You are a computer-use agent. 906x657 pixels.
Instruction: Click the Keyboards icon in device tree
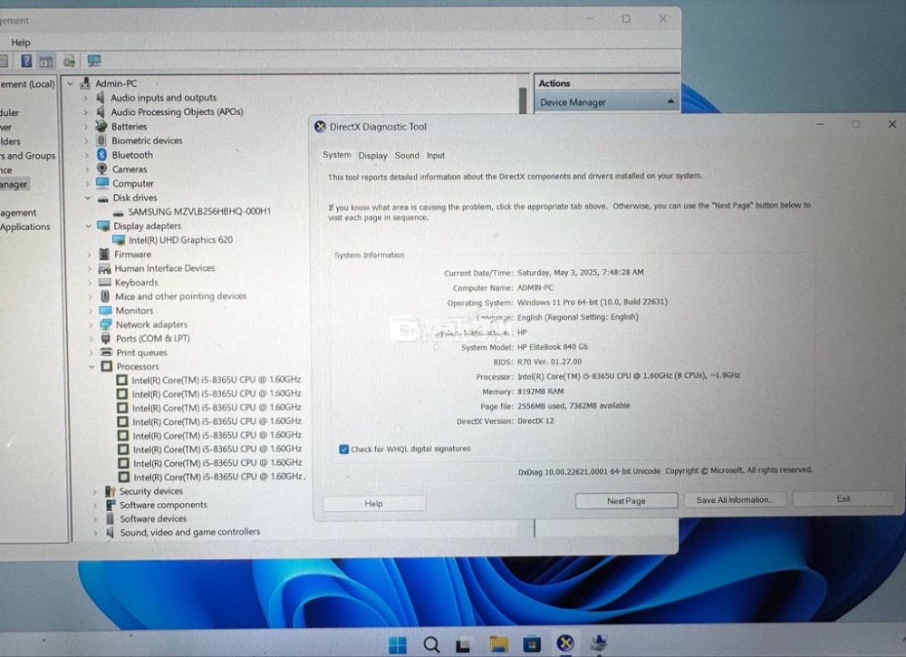pos(104,282)
